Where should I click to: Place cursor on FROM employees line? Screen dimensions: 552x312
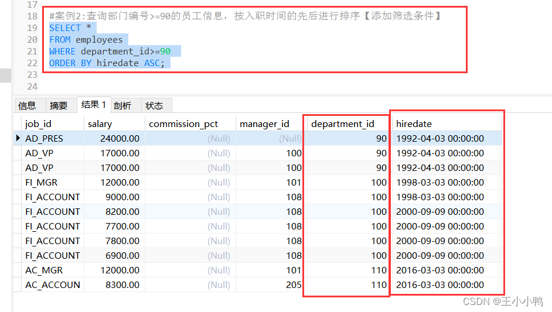pyautogui.click(x=86, y=40)
